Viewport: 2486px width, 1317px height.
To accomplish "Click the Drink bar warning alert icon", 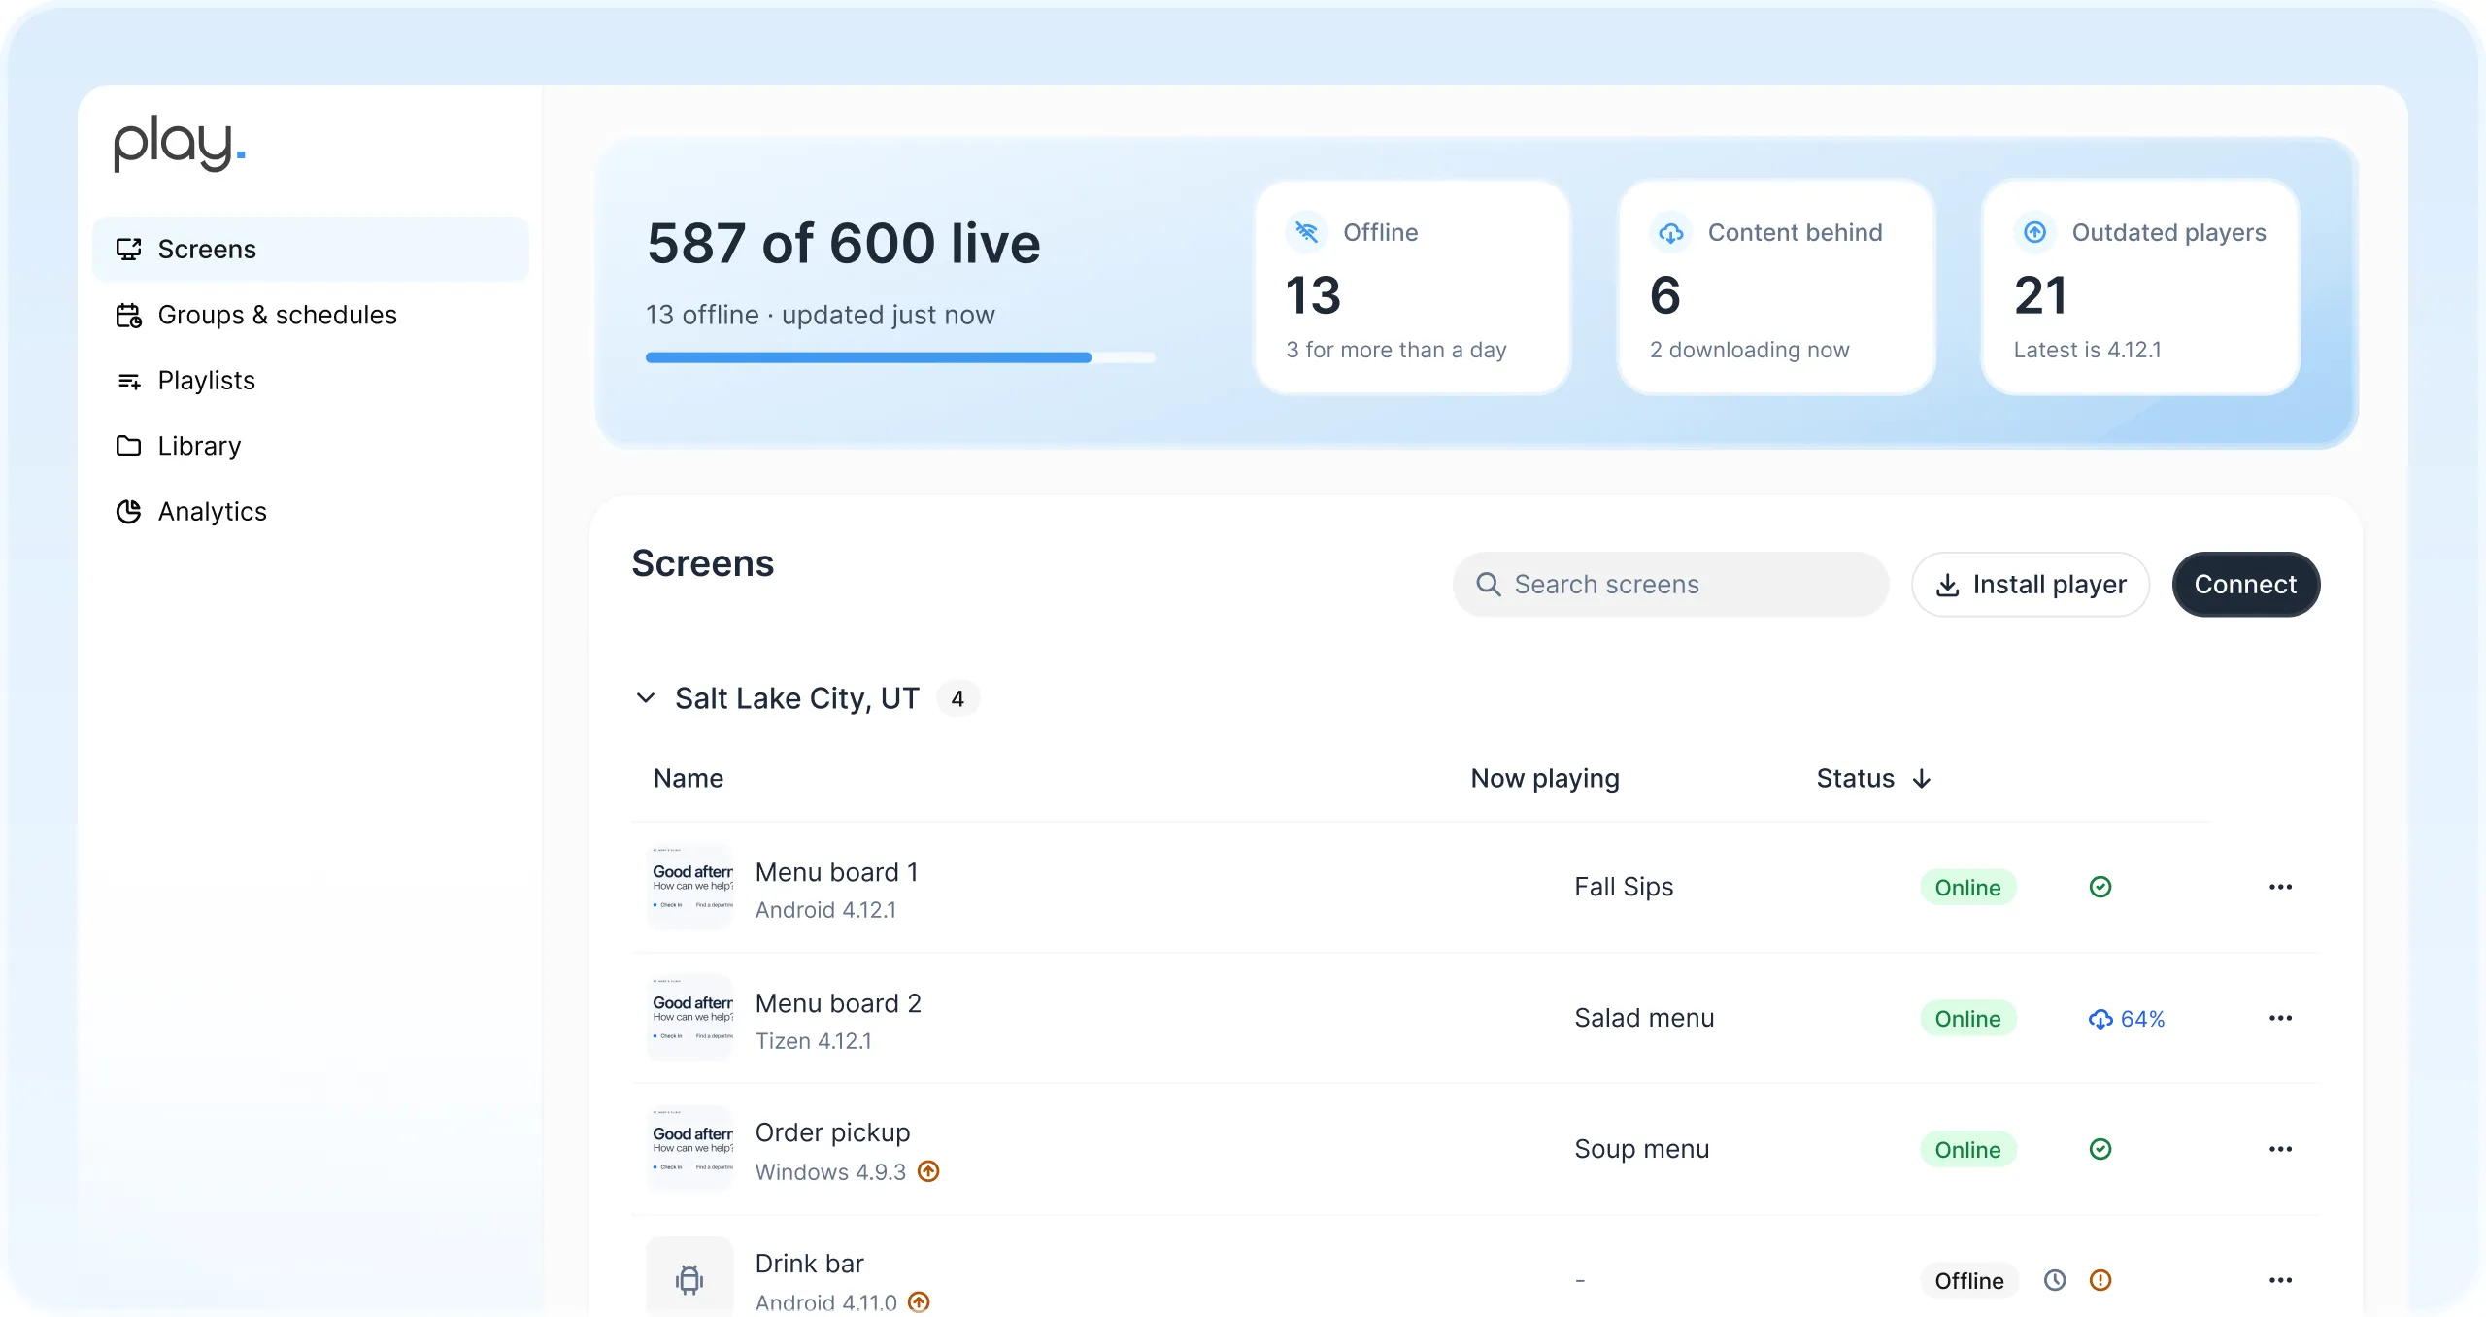I will coord(2100,1280).
